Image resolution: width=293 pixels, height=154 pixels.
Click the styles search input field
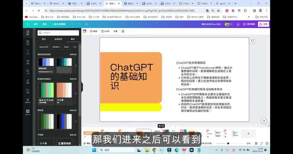(58, 33)
